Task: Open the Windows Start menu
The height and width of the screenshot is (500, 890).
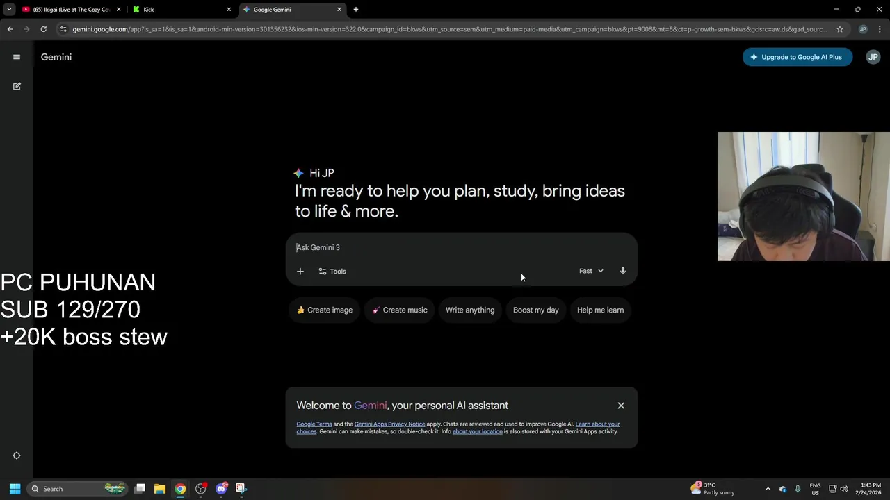Action: pyautogui.click(x=15, y=489)
